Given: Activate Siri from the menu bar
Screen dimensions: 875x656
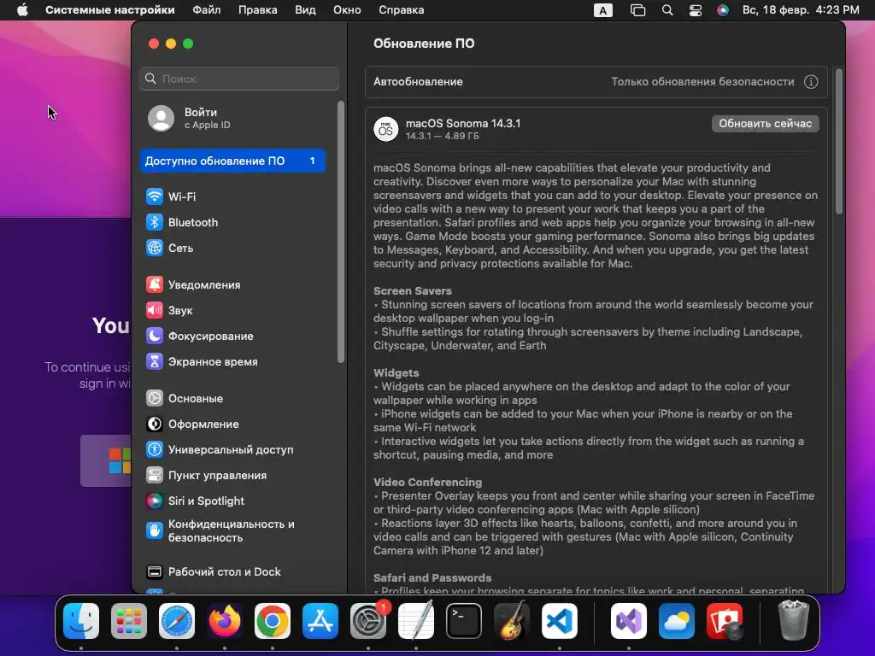Looking at the screenshot, I should tap(723, 10).
